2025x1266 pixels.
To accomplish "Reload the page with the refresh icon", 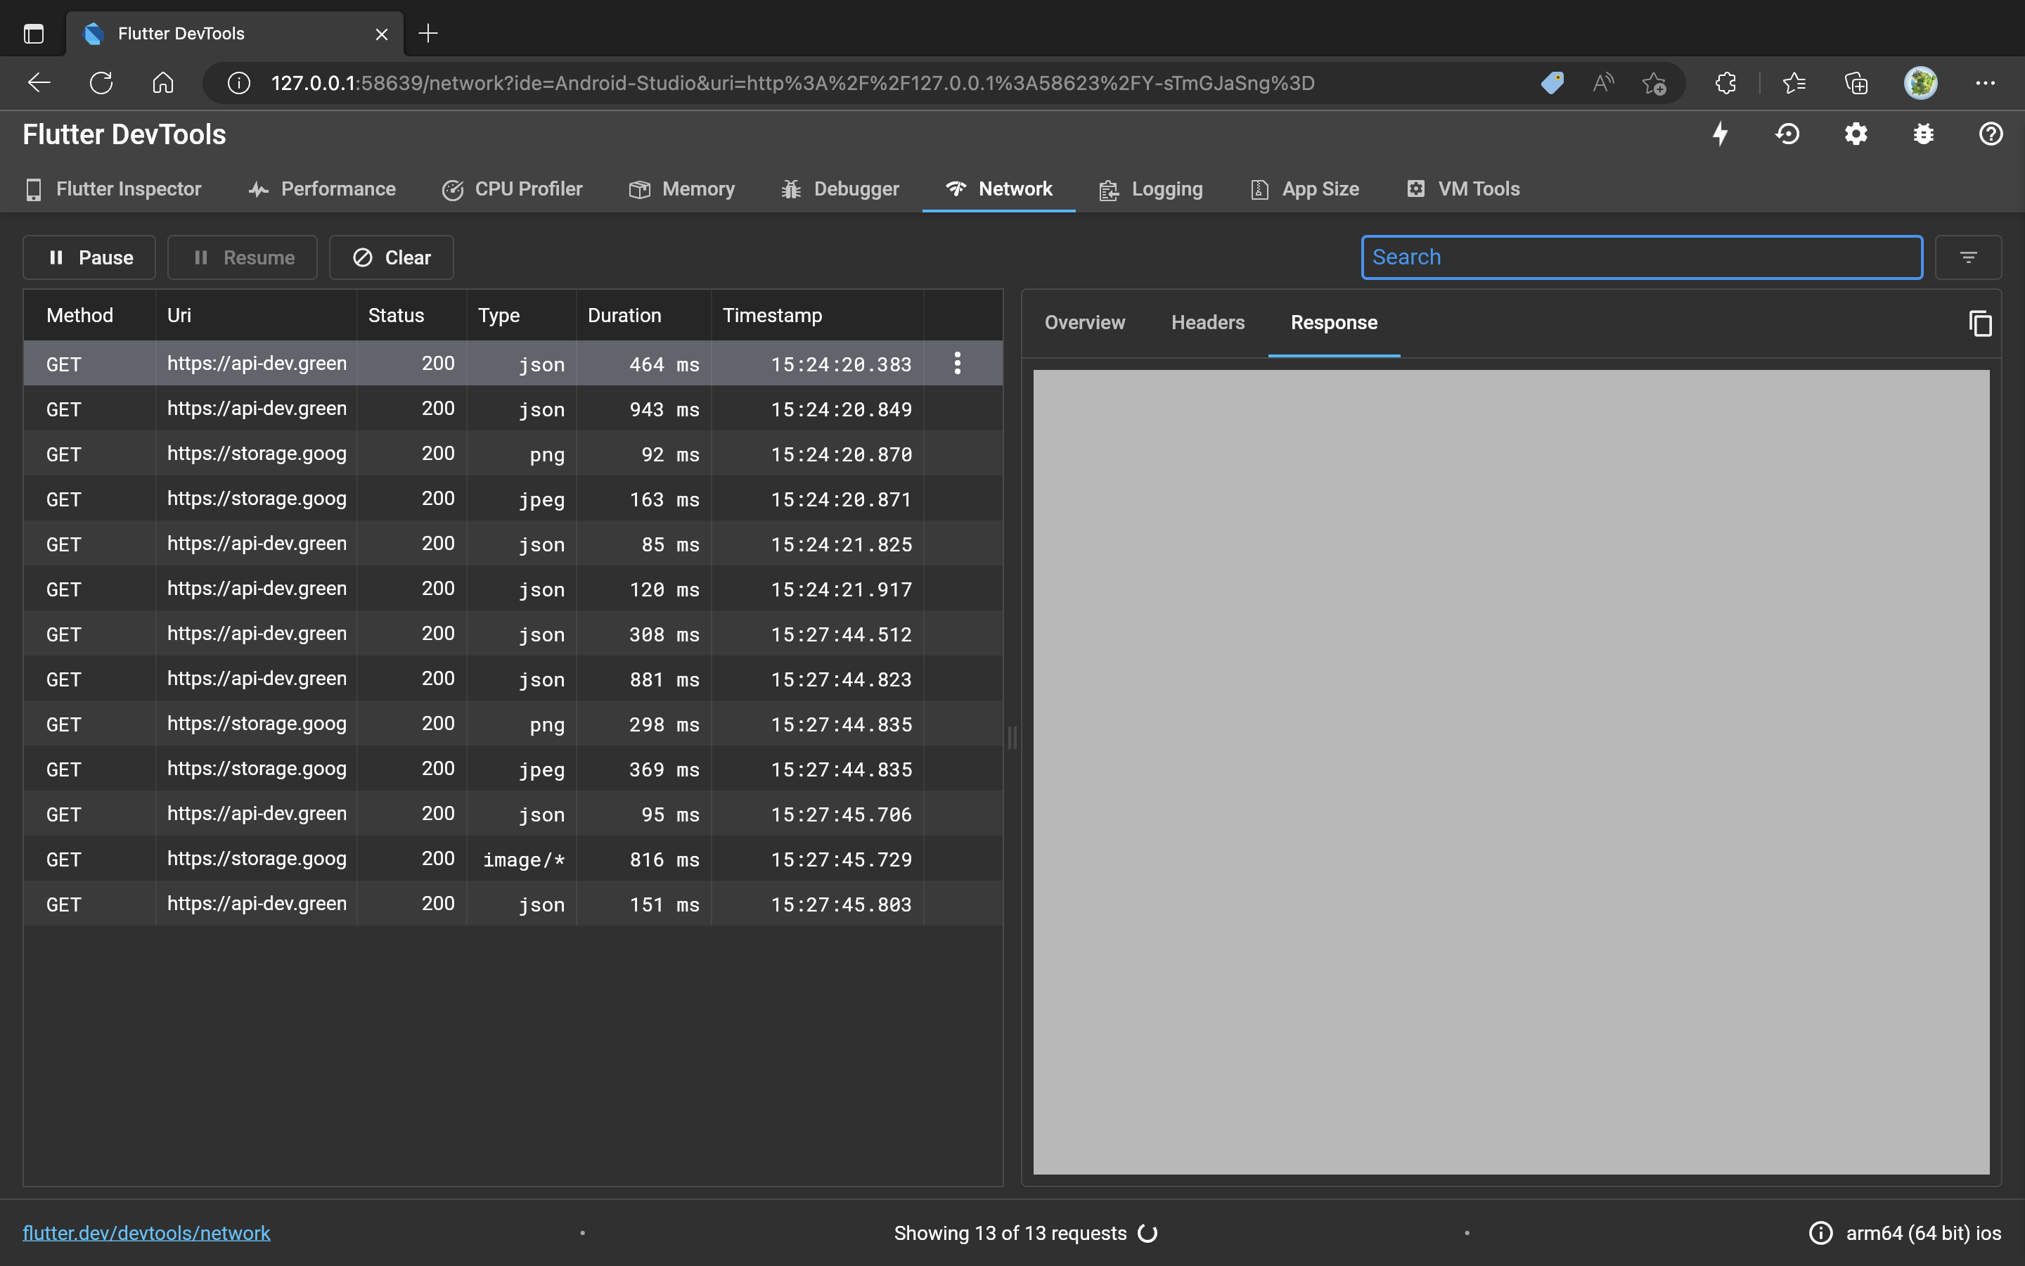I will pos(101,82).
